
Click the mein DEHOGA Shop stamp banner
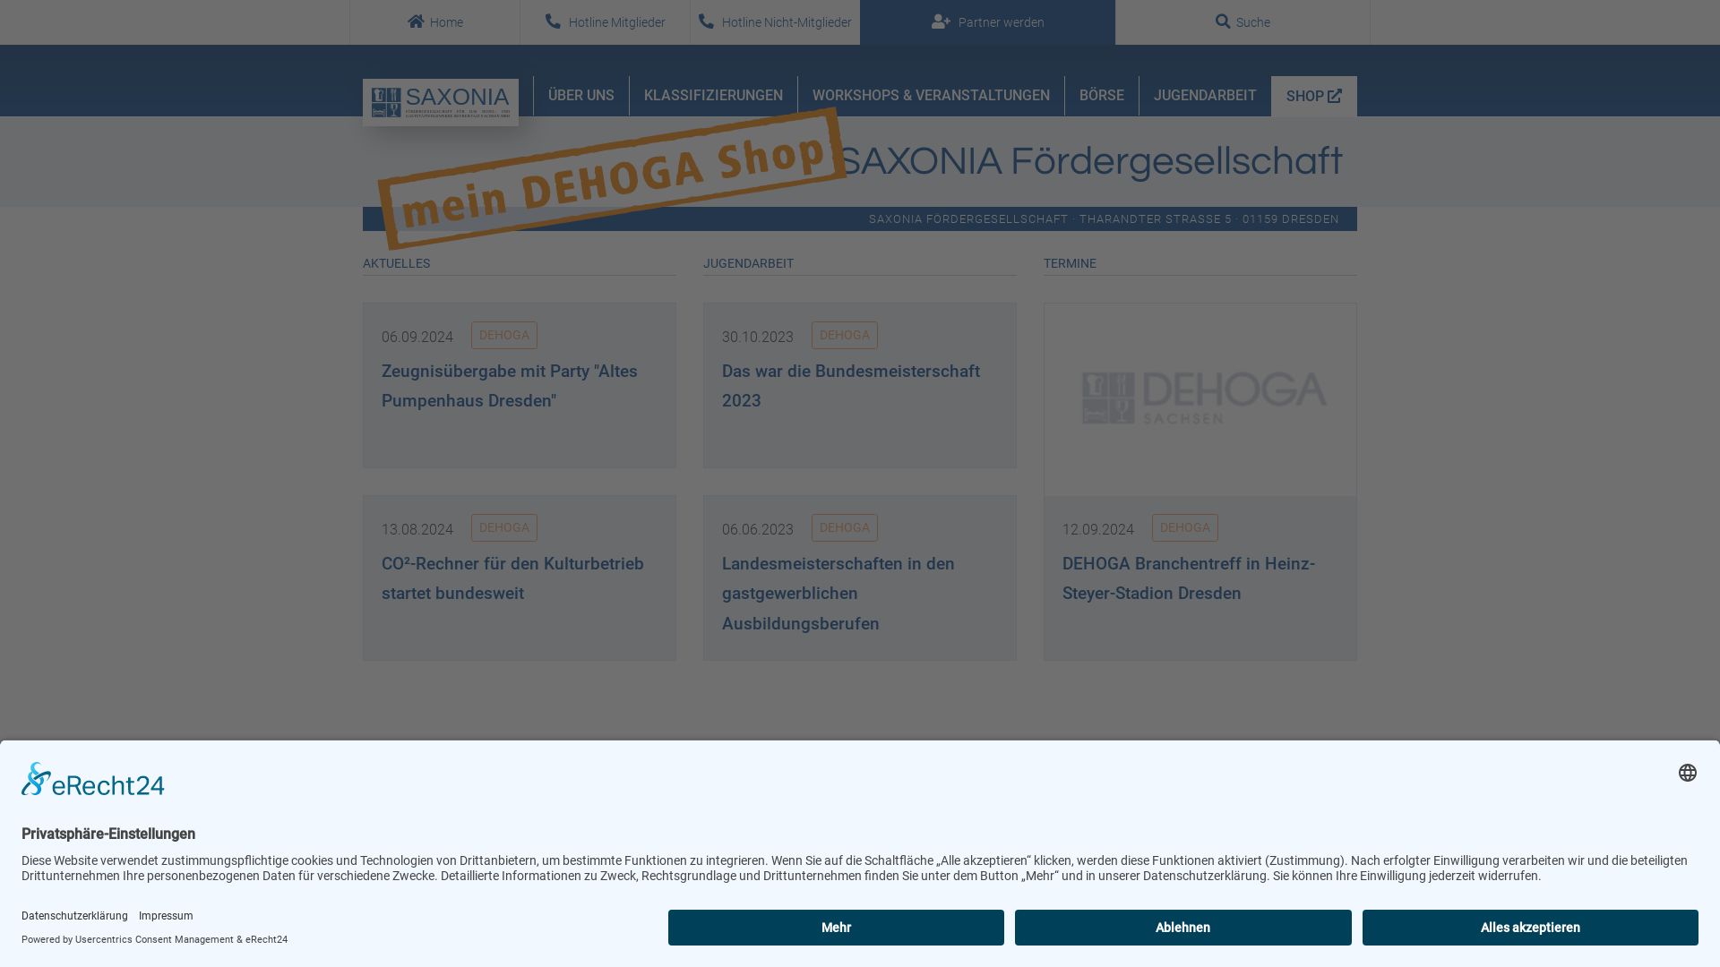coord(612,178)
